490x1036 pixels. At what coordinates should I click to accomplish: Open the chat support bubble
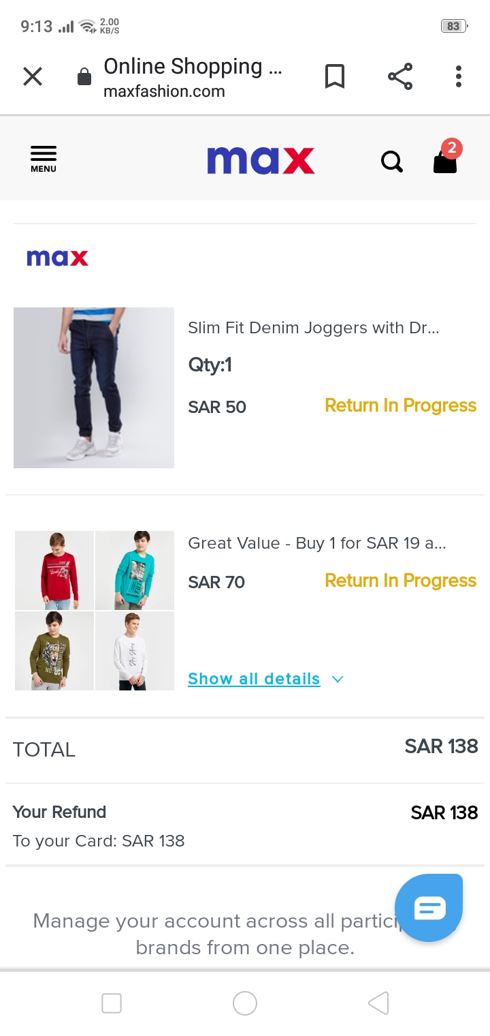click(x=429, y=908)
